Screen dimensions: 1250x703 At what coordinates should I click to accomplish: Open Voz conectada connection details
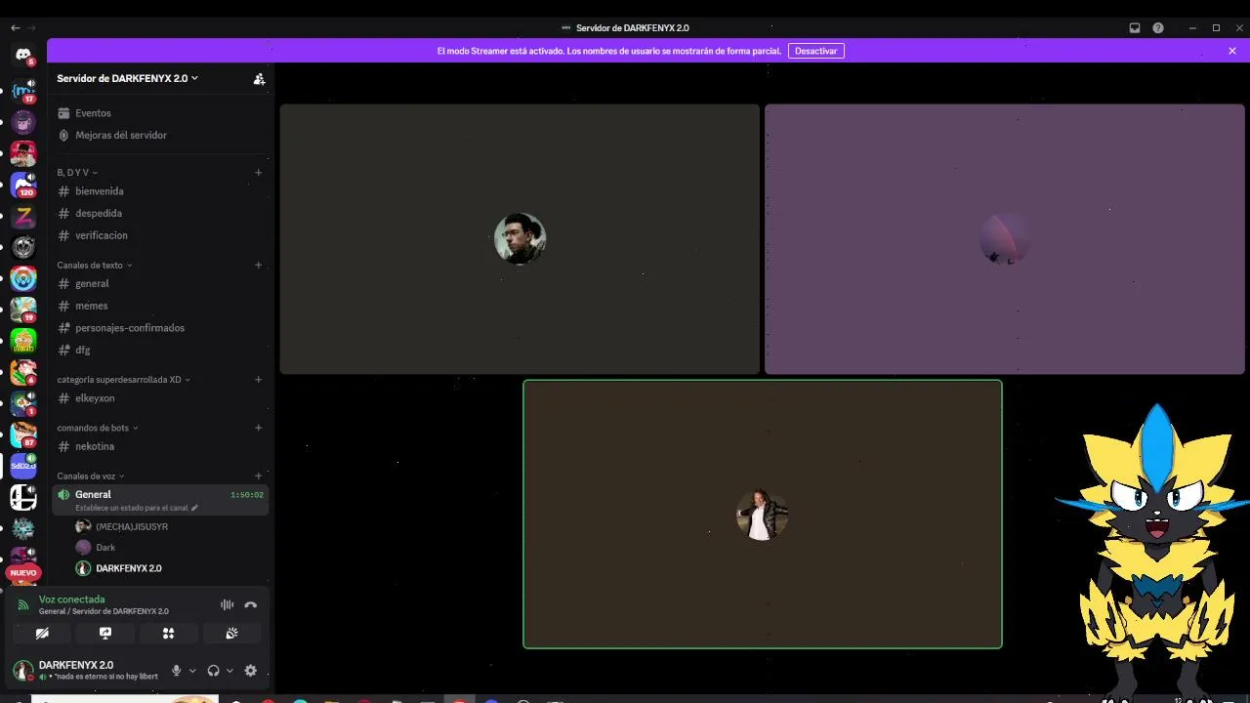coord(71,600)
